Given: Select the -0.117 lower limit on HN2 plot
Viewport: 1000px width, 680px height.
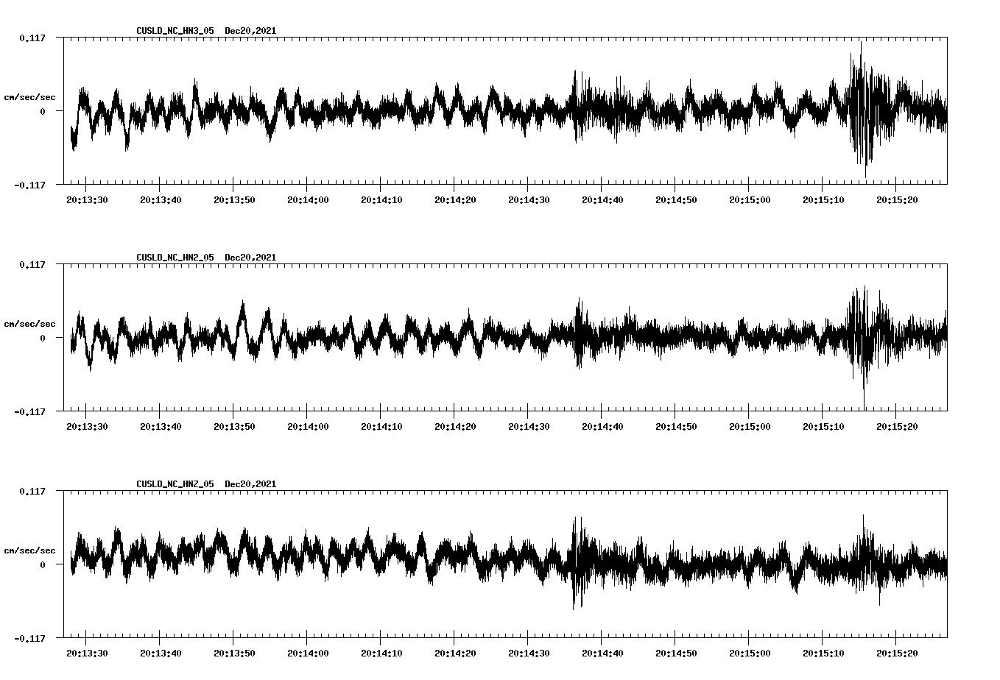Looking at the screenshot, I should click(x=29, y=411).
